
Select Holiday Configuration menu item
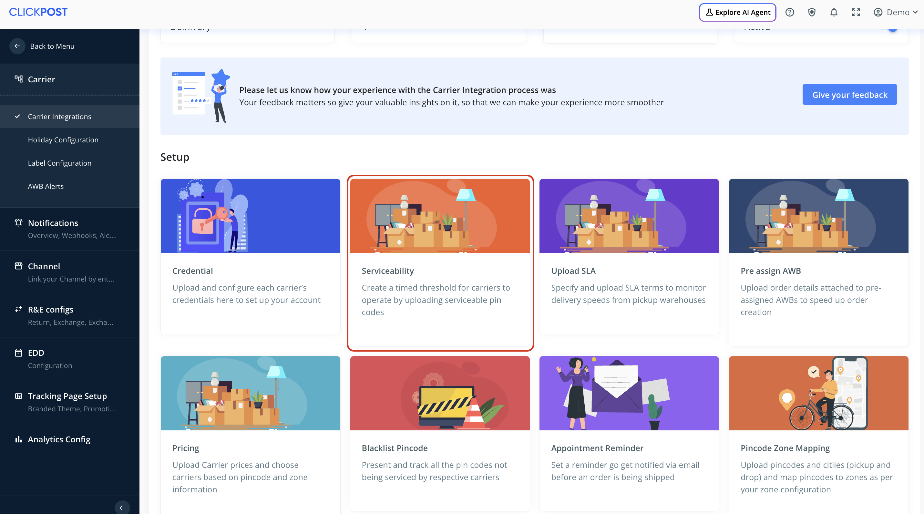63,140
